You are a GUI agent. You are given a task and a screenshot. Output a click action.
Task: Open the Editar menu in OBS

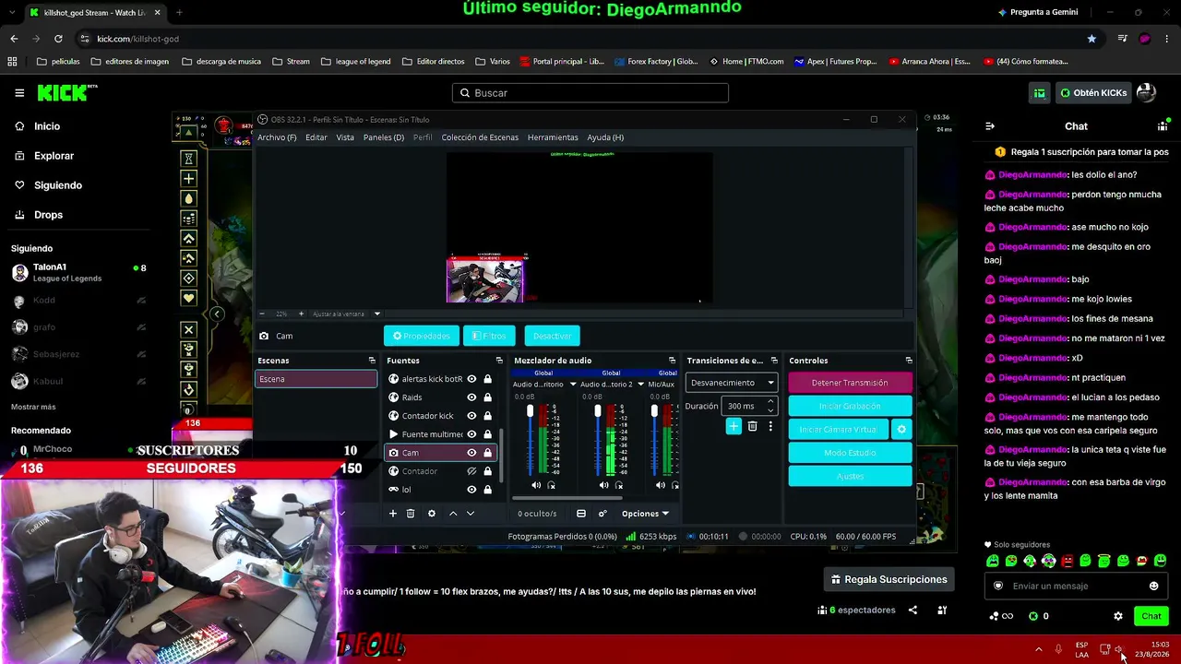coord(316,137)
